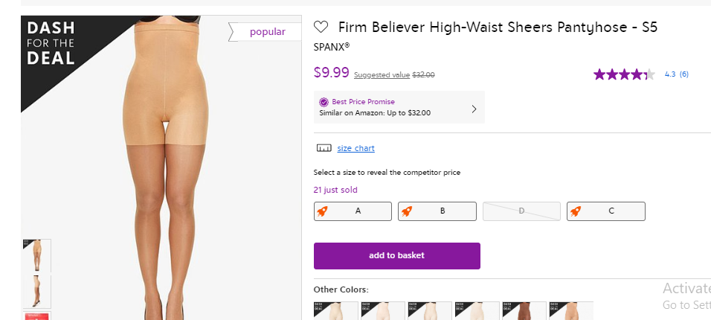Expand the Best Price Promise arrow

point(474,109)
